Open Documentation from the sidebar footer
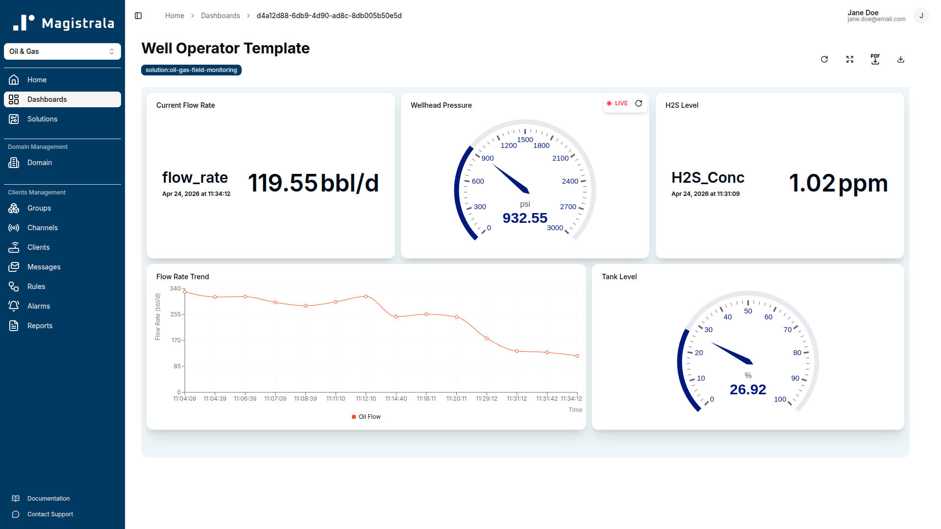 tap(48, 498)
